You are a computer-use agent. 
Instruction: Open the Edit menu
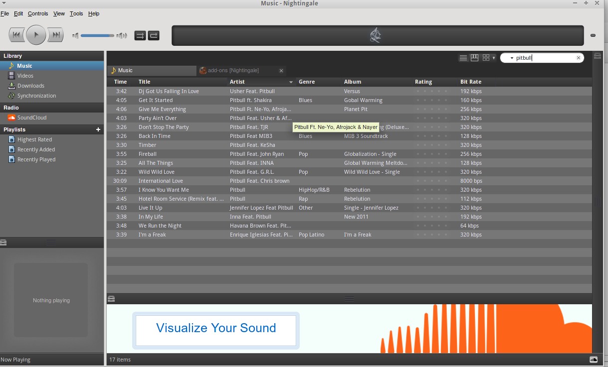pos(18,13)
